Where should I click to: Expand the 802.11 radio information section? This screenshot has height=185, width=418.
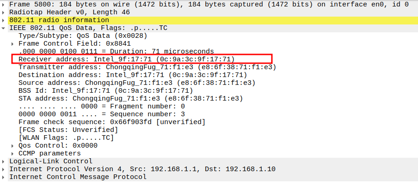coord(4,20)
